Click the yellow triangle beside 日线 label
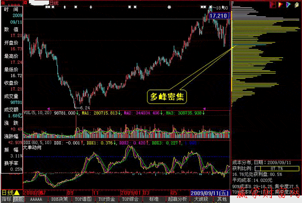The width and height of the screenshot is (302, 203). [17, 192]
